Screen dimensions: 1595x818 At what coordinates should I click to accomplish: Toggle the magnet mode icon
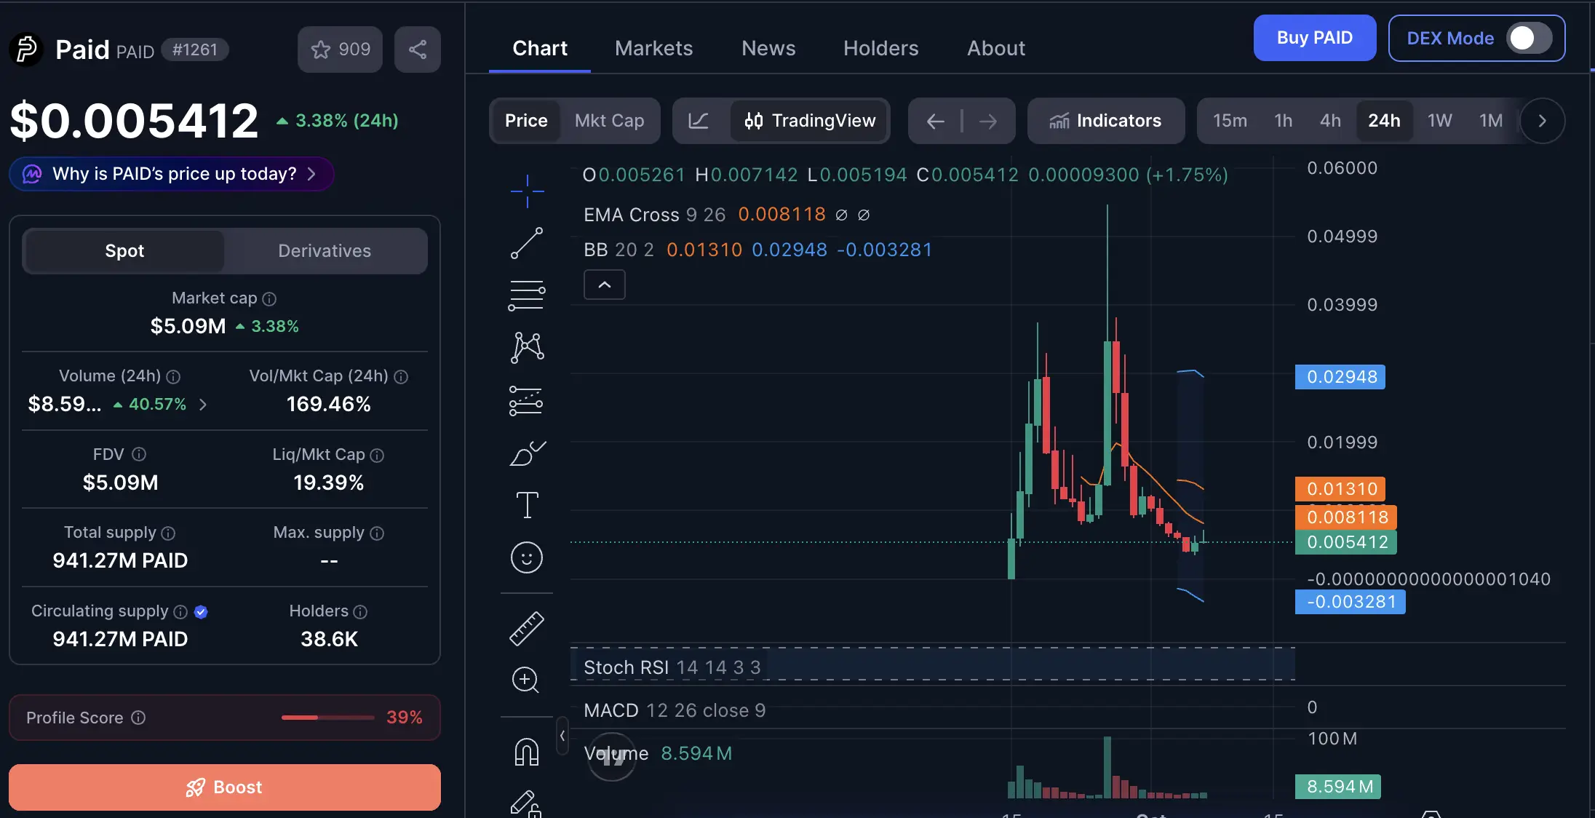coord(527,752)
